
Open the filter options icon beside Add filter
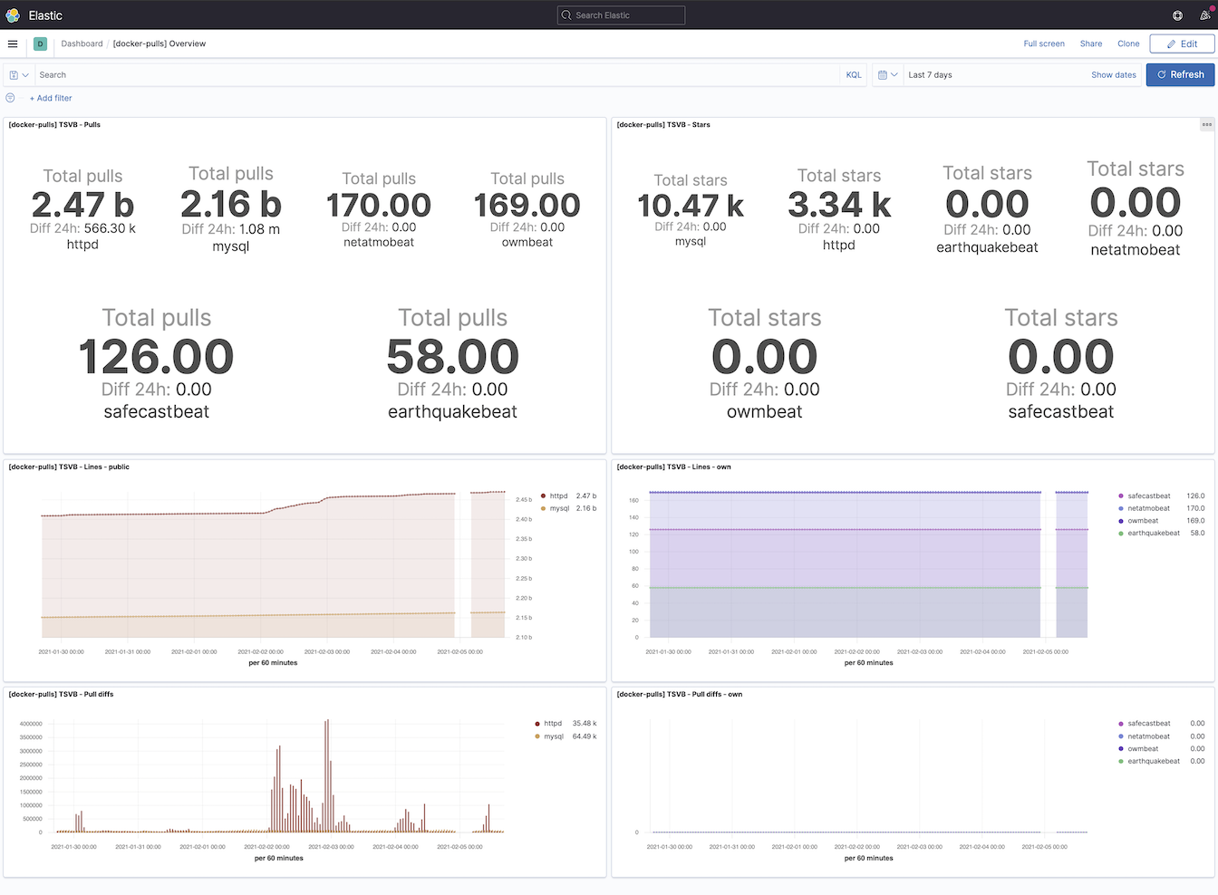point(11,98)
